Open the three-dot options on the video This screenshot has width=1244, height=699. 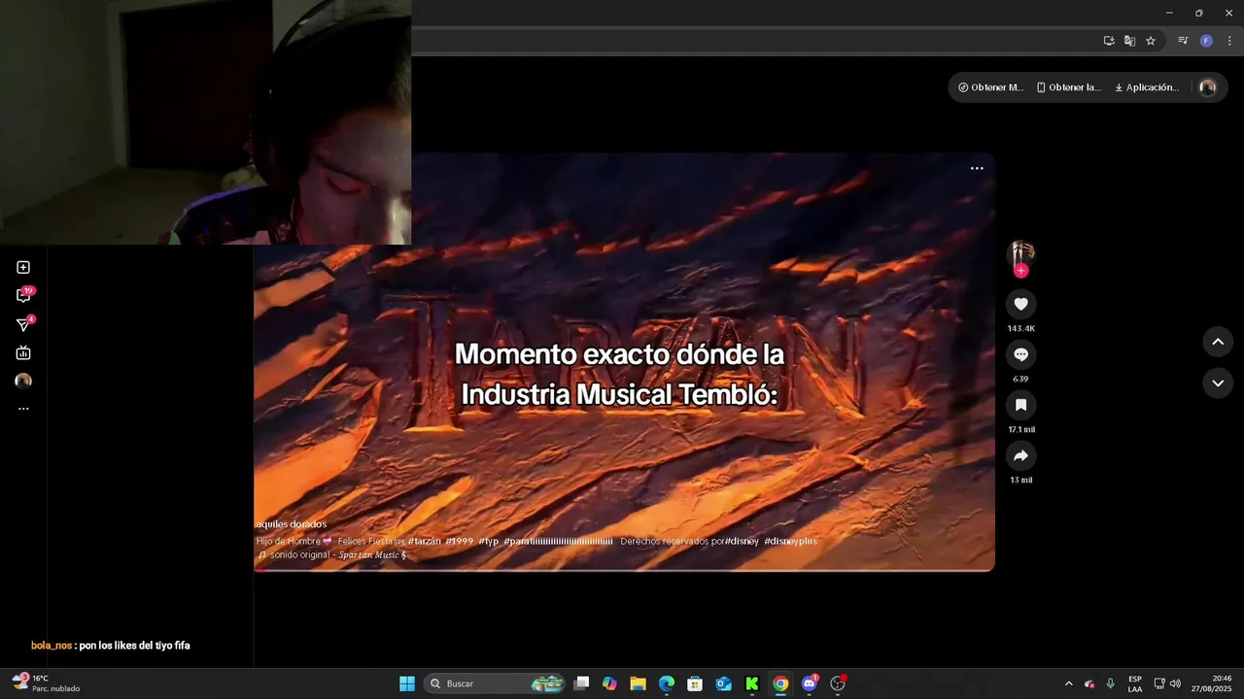[x=977, y=168]
